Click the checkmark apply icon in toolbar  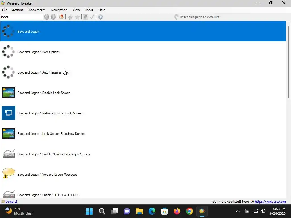[x=92, y=17]
